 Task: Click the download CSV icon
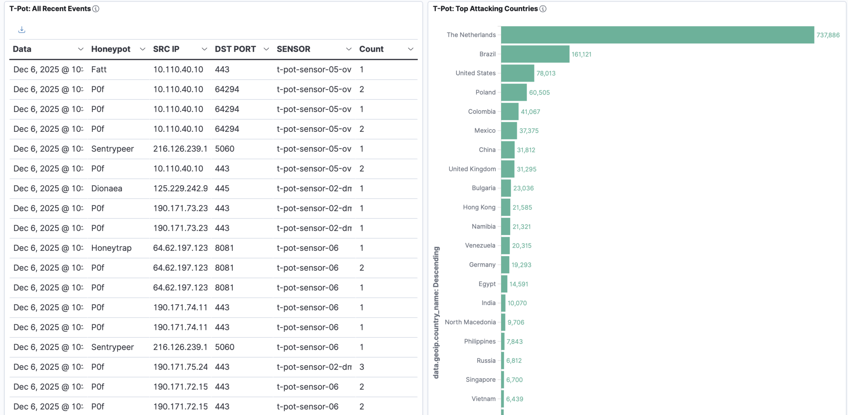pyautogui.click(x=22, y=30)
